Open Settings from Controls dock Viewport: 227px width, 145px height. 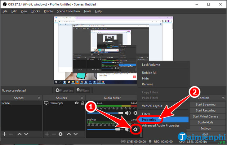coord(205,128)
